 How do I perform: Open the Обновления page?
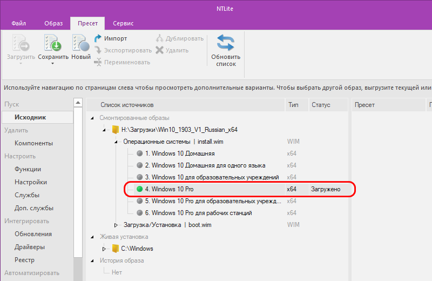coord(33,234)
